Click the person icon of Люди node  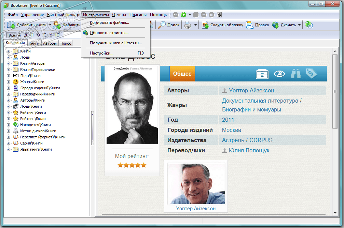tap(16, 57)
